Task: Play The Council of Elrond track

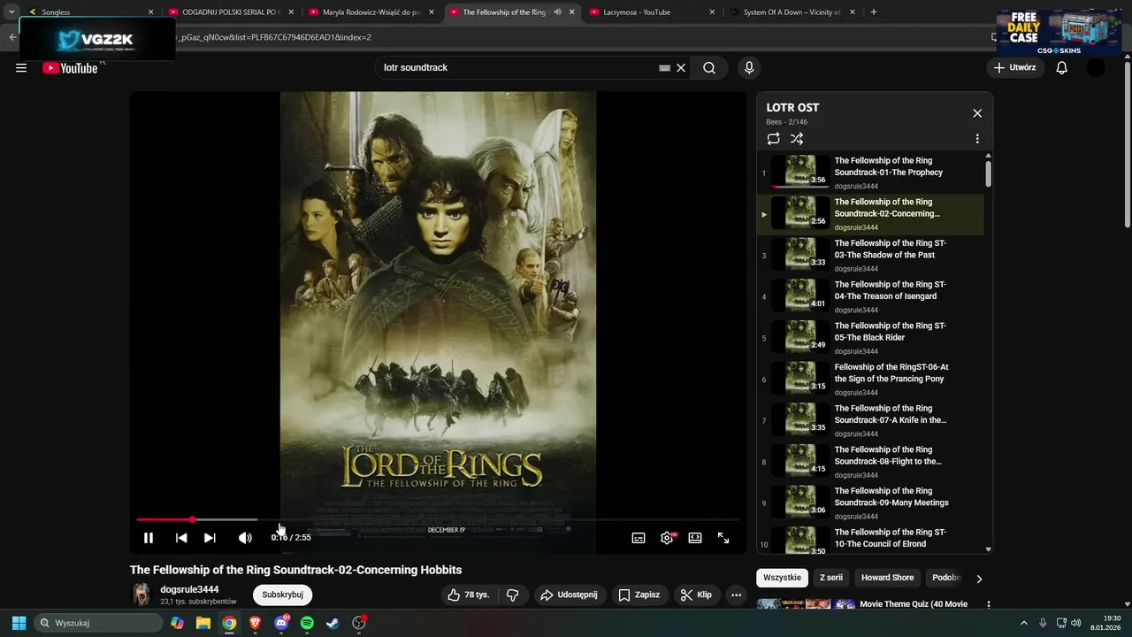Action: 871,538
